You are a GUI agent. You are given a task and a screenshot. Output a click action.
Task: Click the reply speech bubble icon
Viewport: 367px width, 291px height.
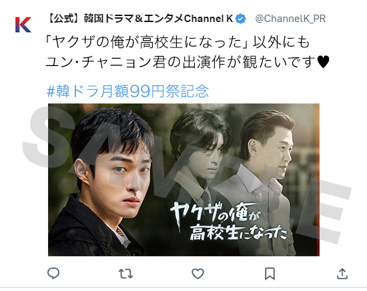click(x=53, y=274)
